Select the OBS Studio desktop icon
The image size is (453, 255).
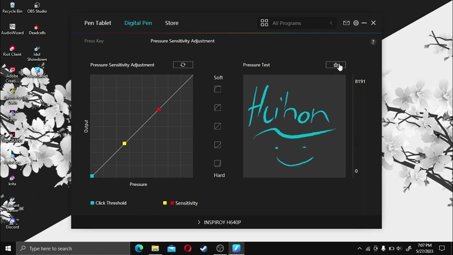coord(37,8)
